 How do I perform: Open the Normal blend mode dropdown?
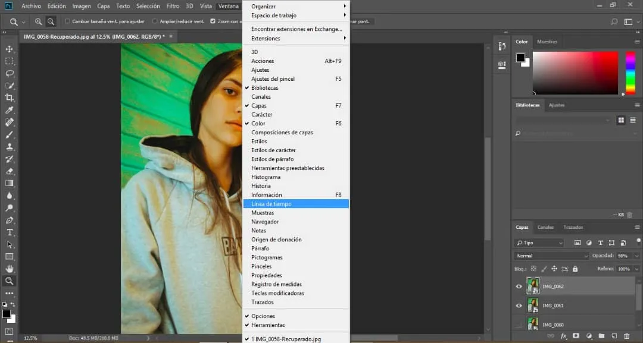pyautogui.click(x=551, y=256)
